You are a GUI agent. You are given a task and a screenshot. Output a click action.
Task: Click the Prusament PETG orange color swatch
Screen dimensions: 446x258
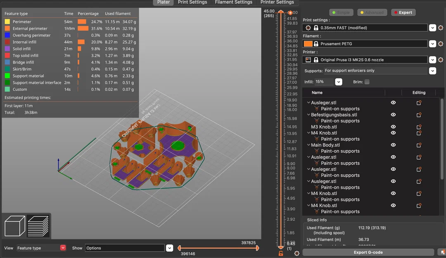(x=308, y=44)
